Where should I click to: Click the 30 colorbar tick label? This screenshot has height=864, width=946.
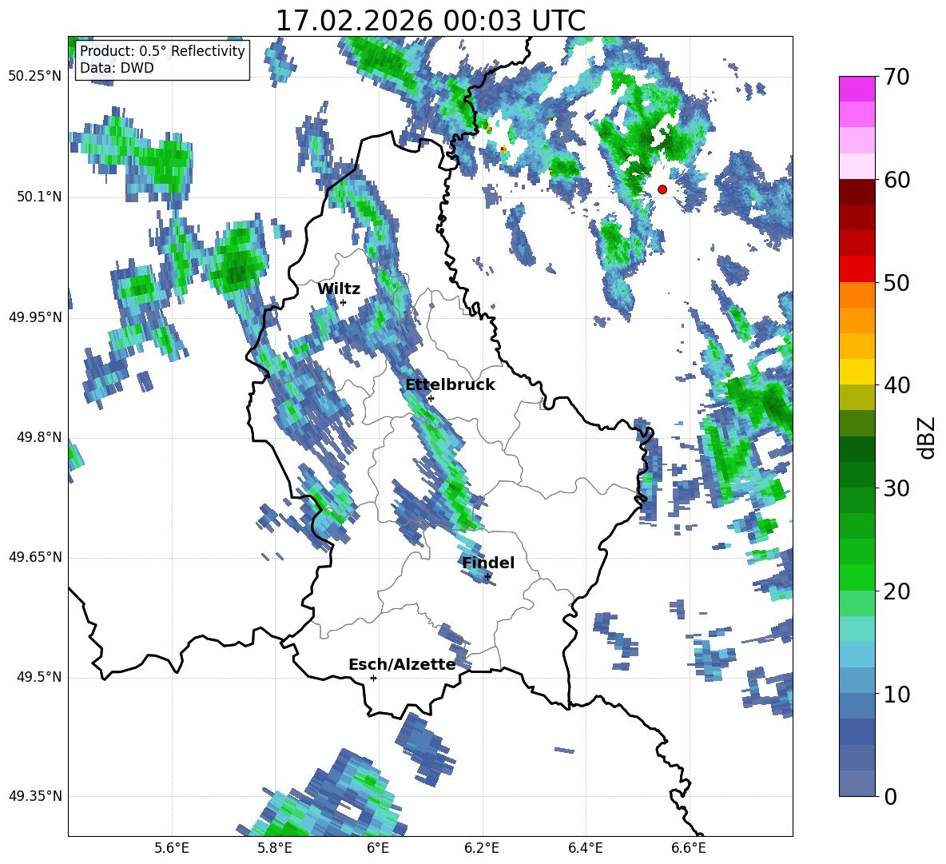coord(896,488)
